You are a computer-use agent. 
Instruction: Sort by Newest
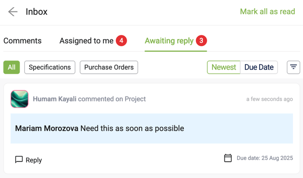pyautogui.click(x=223, y=67)
